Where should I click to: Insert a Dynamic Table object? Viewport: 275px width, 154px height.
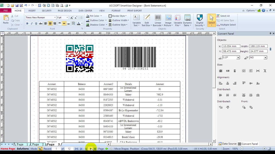coord(187,21)
